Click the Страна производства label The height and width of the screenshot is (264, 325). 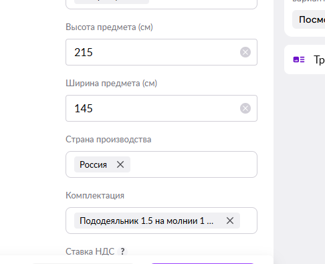108,140
